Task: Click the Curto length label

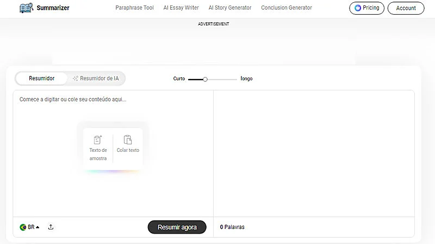Action: pos(179,79)
